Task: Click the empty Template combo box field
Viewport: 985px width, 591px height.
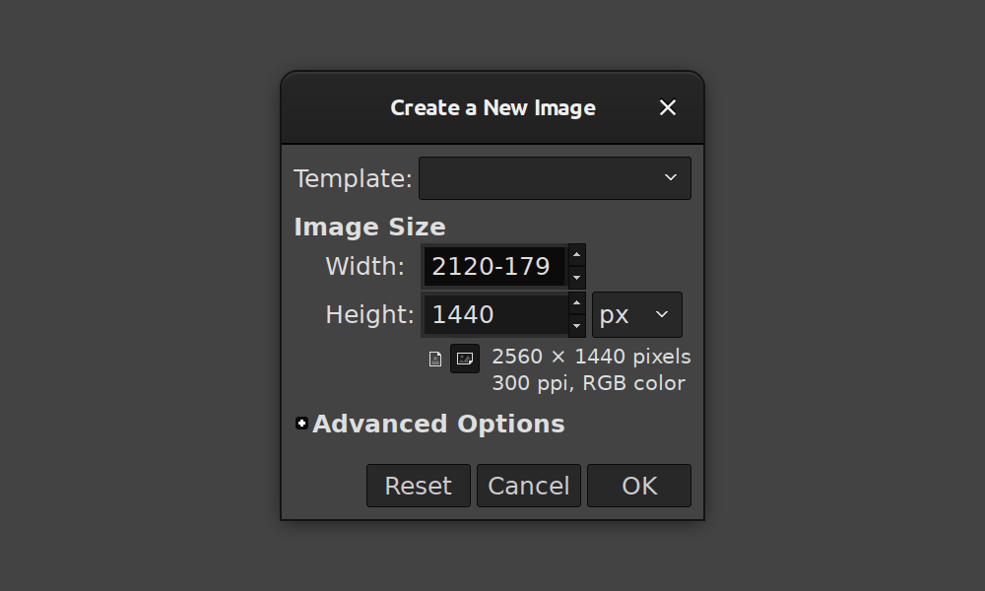Action: point(542,178)
